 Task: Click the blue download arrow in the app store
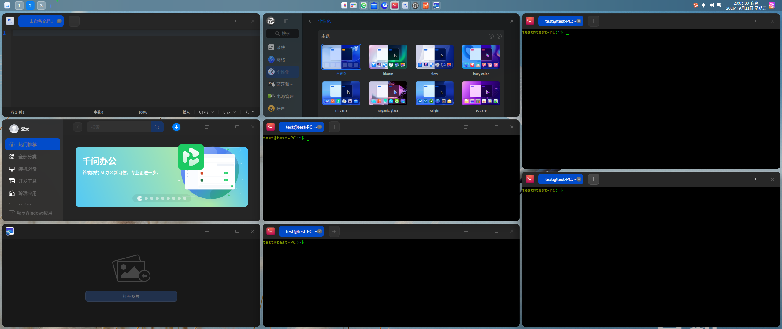176,127
